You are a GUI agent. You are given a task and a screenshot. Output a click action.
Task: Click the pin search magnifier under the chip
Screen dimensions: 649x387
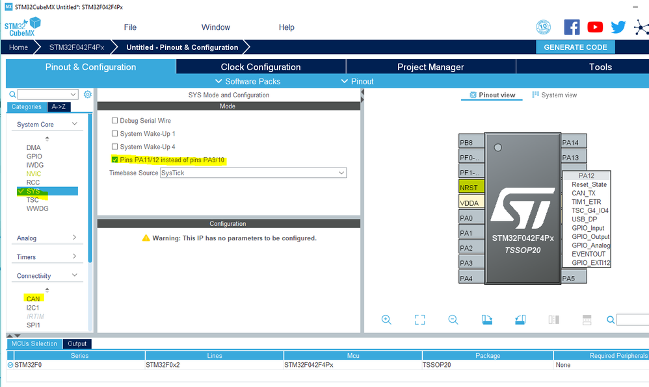[x=611, y=319]
